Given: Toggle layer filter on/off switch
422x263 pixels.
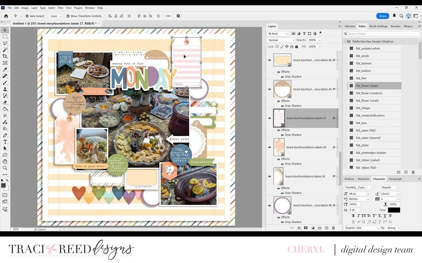Looking at the screenshot, I should 320,33.
